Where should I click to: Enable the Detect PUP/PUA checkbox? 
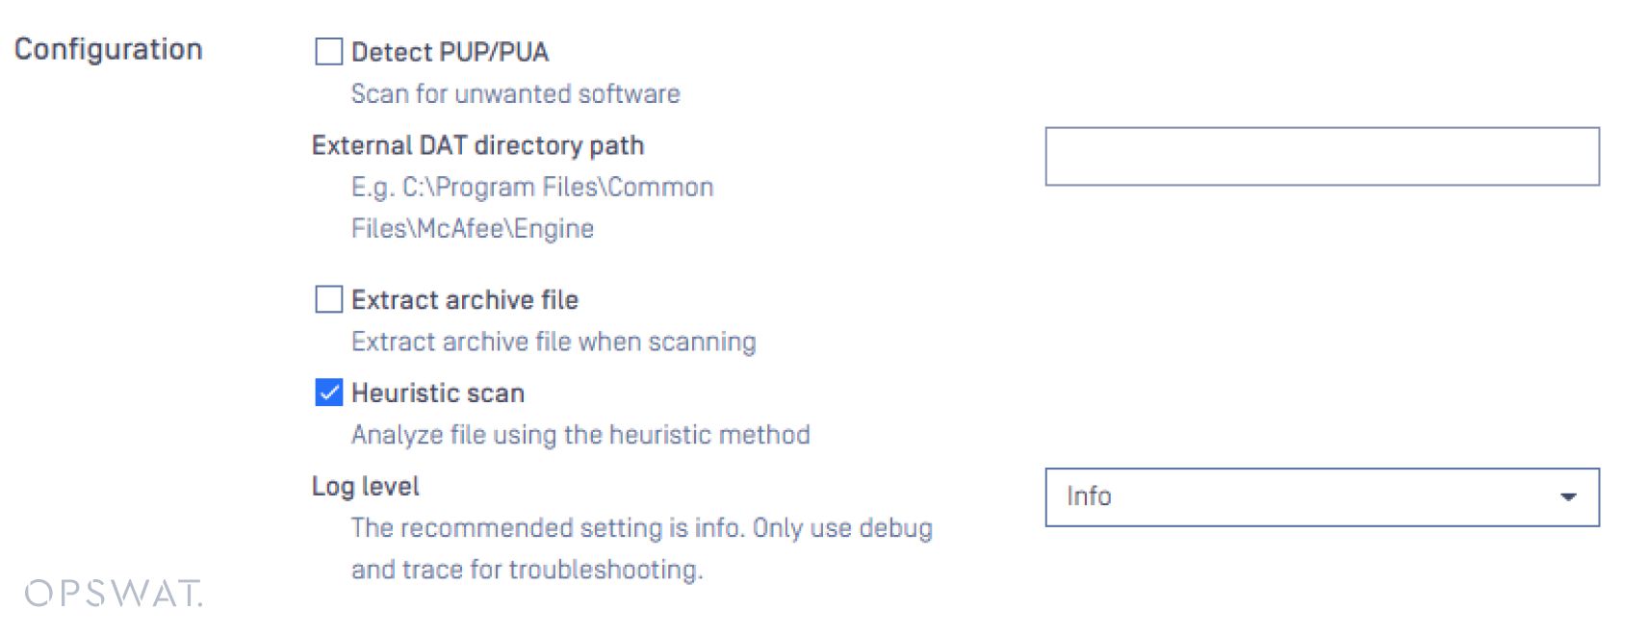coord(328,52)
